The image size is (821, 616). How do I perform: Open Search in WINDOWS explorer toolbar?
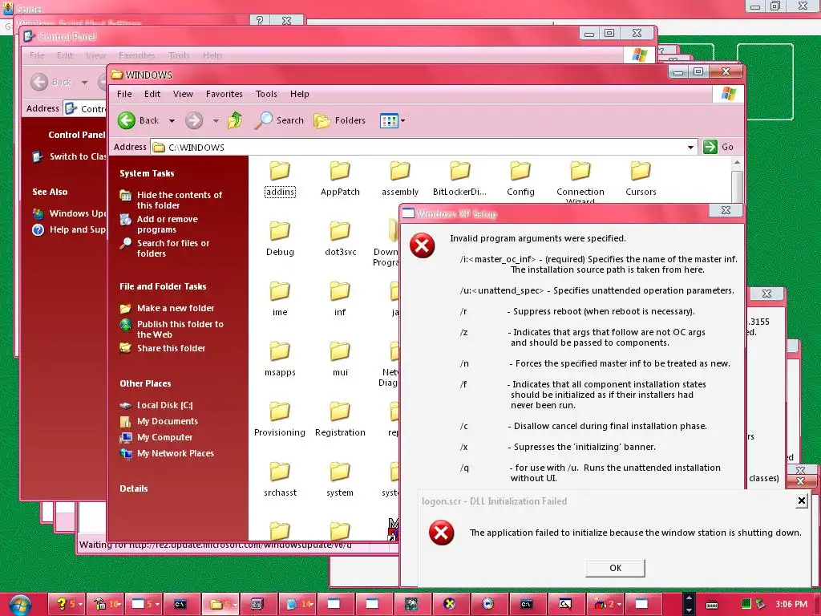coord(280,120)
